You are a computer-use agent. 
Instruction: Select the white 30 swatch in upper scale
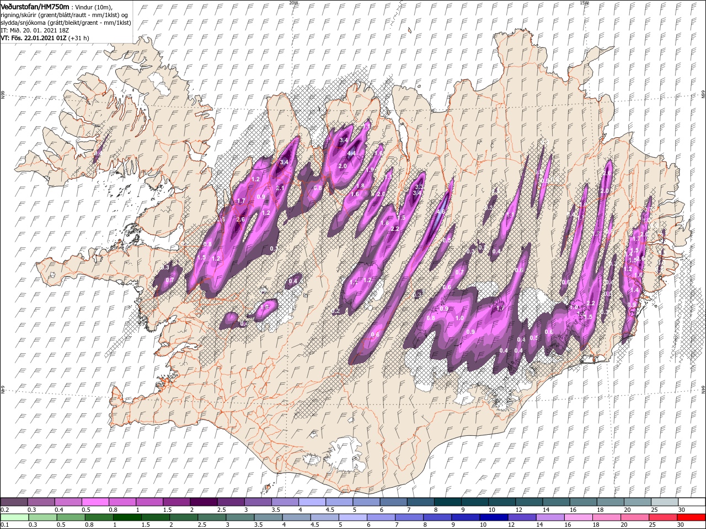click(x=692, y=502)
